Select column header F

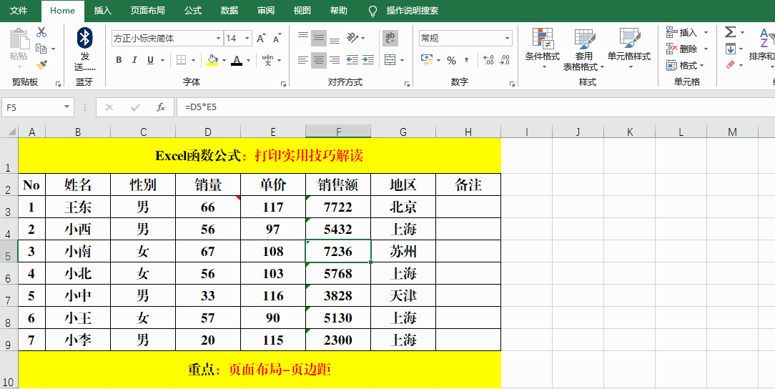339,132
